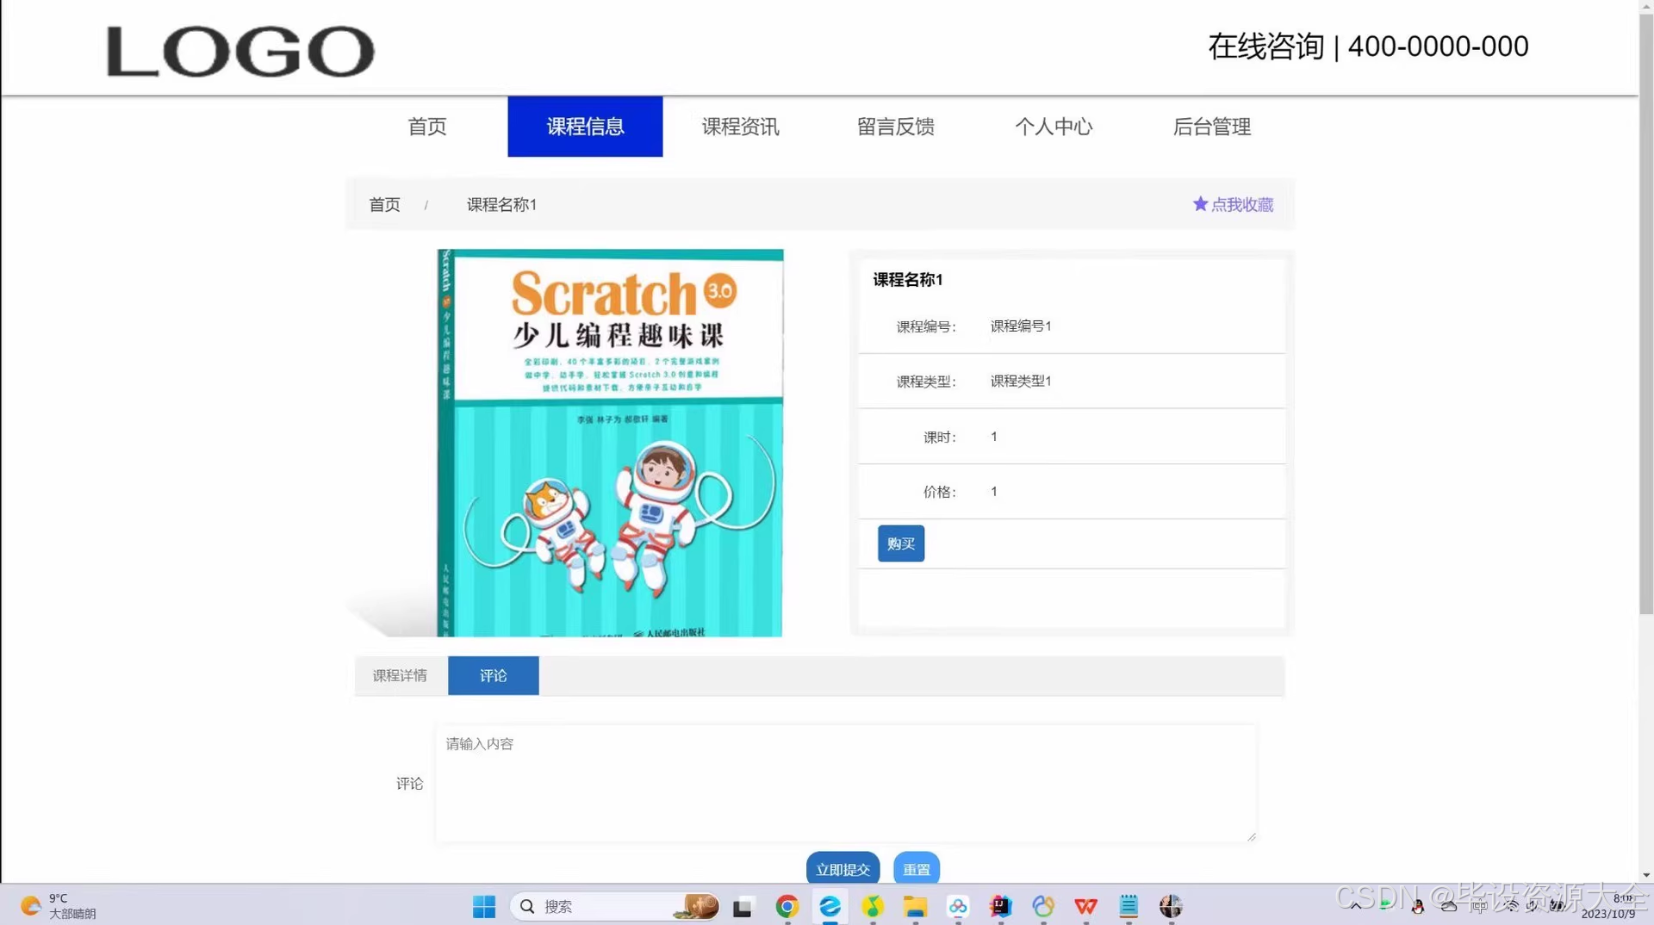Screen dimensions: 1654x925
Task: Open the Edge browser taskbar icon
Action: pyautogui.click(x=830, y=906)
